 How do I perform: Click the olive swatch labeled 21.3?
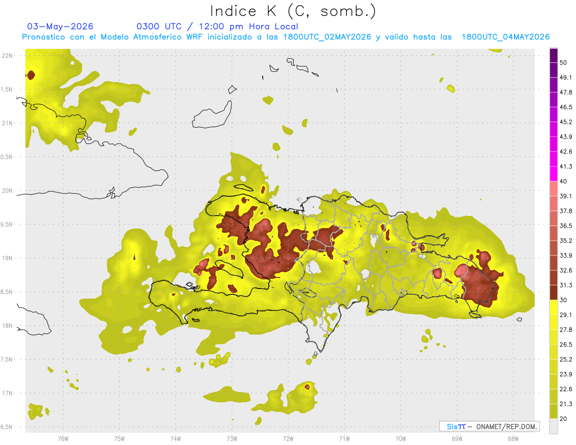pos(553,396)
